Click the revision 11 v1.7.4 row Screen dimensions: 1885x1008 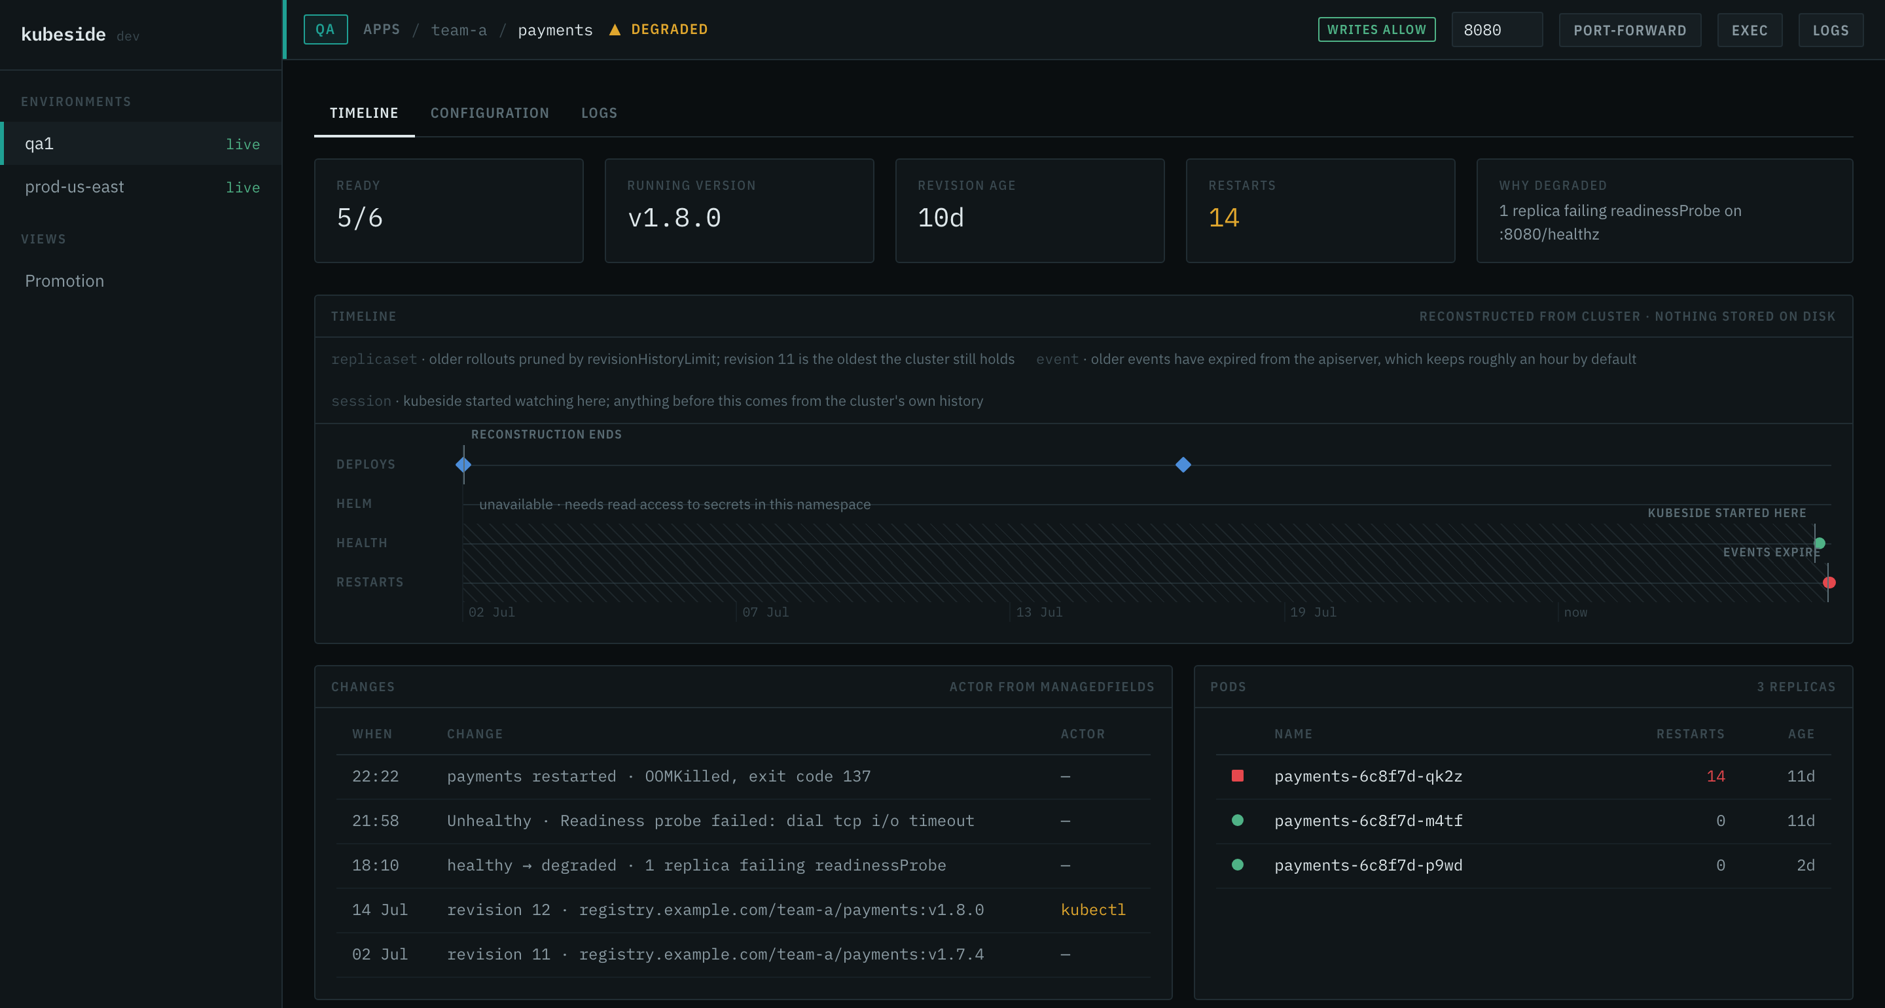[x=743, y=954]
